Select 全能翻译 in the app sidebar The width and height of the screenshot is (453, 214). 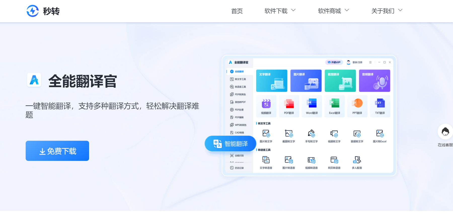(239, 72)
